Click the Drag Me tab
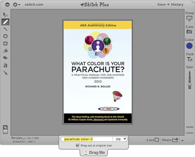Screen dimensions: 195x157 coord(94,153)
